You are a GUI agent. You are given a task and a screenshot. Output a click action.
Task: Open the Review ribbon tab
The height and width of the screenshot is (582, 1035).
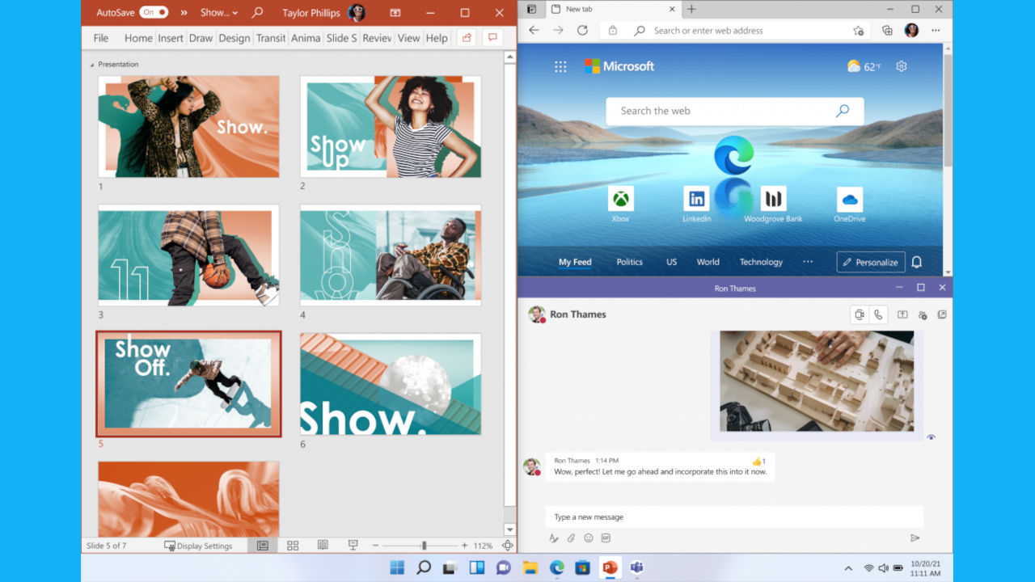tap(377, 38)
